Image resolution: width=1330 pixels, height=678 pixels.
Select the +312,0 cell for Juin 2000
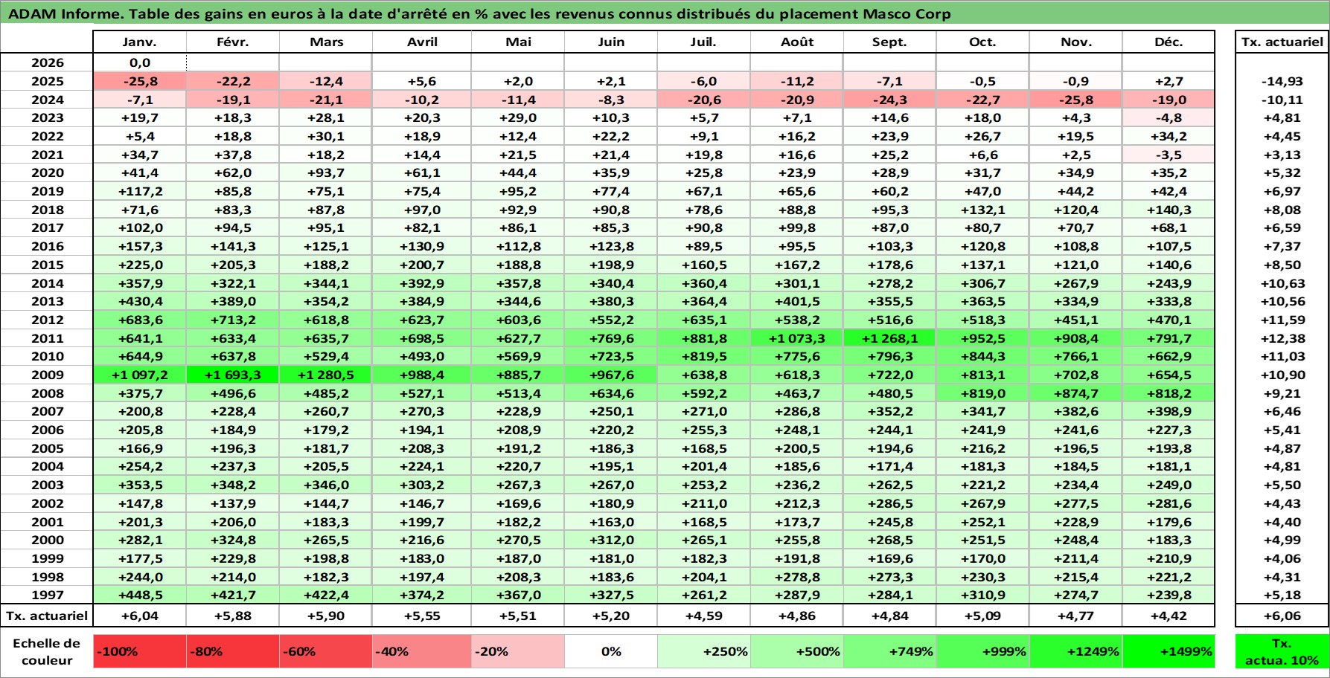[x=611, y=540]
